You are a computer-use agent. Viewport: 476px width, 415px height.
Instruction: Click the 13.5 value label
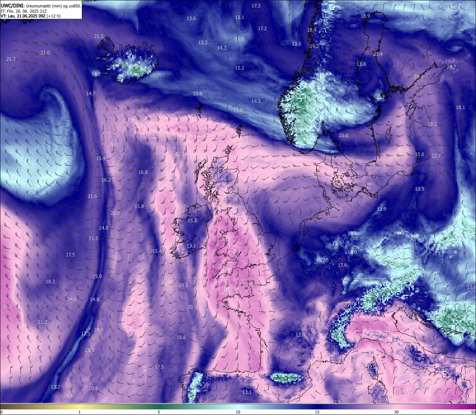[296, 44]
